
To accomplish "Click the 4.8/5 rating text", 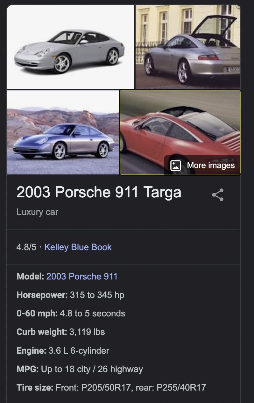I will [x=26, y=247].
